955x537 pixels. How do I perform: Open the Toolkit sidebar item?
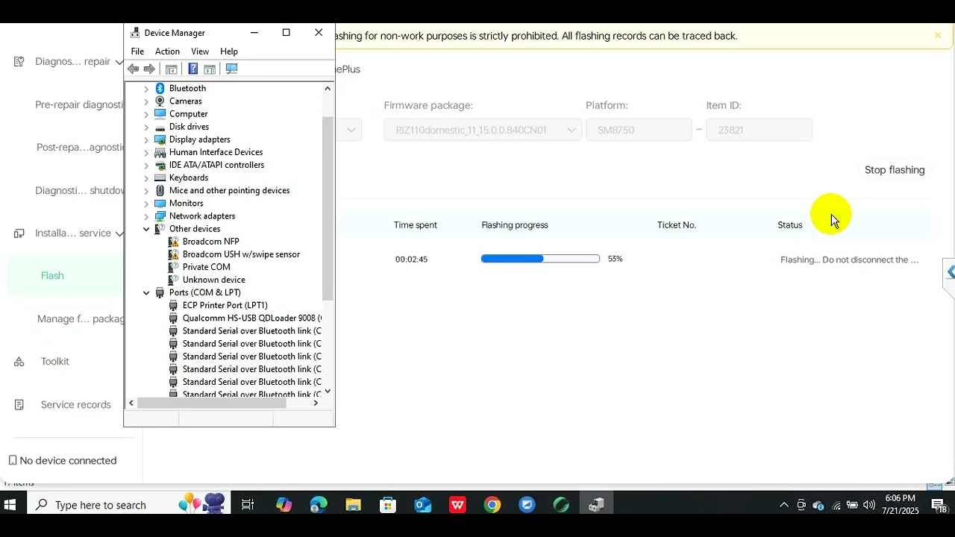[x=54, y=361]
